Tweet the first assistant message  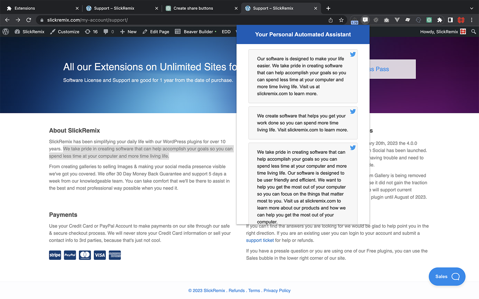click(x=353, y=54)
